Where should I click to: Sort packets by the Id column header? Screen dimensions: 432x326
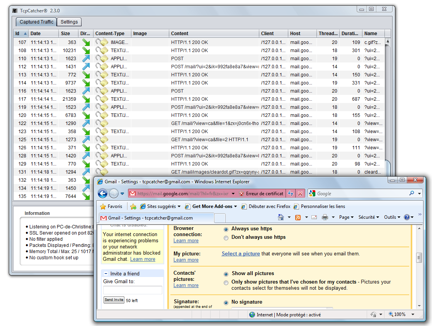point(21,33)
